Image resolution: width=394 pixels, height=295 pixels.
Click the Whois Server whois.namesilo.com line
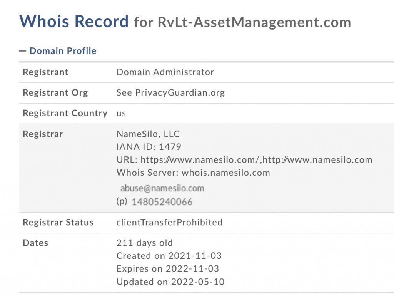click(x=193, y=173)
